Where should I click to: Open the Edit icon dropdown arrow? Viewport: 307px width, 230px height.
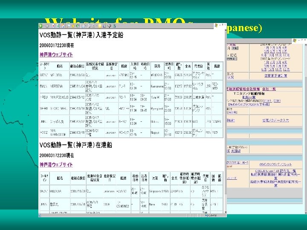pyautogui.click(x=96, y=26)
